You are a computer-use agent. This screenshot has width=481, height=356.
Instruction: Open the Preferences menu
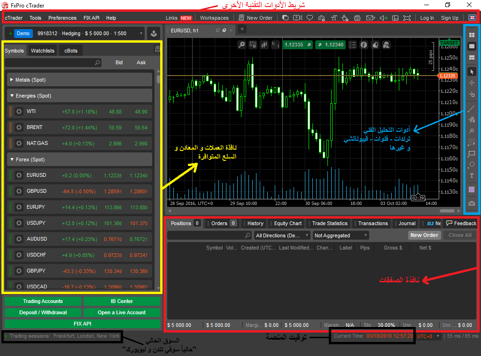click(x=62, y=18)
